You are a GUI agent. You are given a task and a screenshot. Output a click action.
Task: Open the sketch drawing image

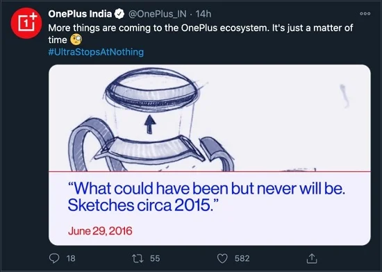pyautogui.click(x=210, y=118)
